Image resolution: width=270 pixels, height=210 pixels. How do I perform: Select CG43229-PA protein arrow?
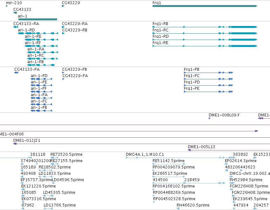[x=63, y=79]
